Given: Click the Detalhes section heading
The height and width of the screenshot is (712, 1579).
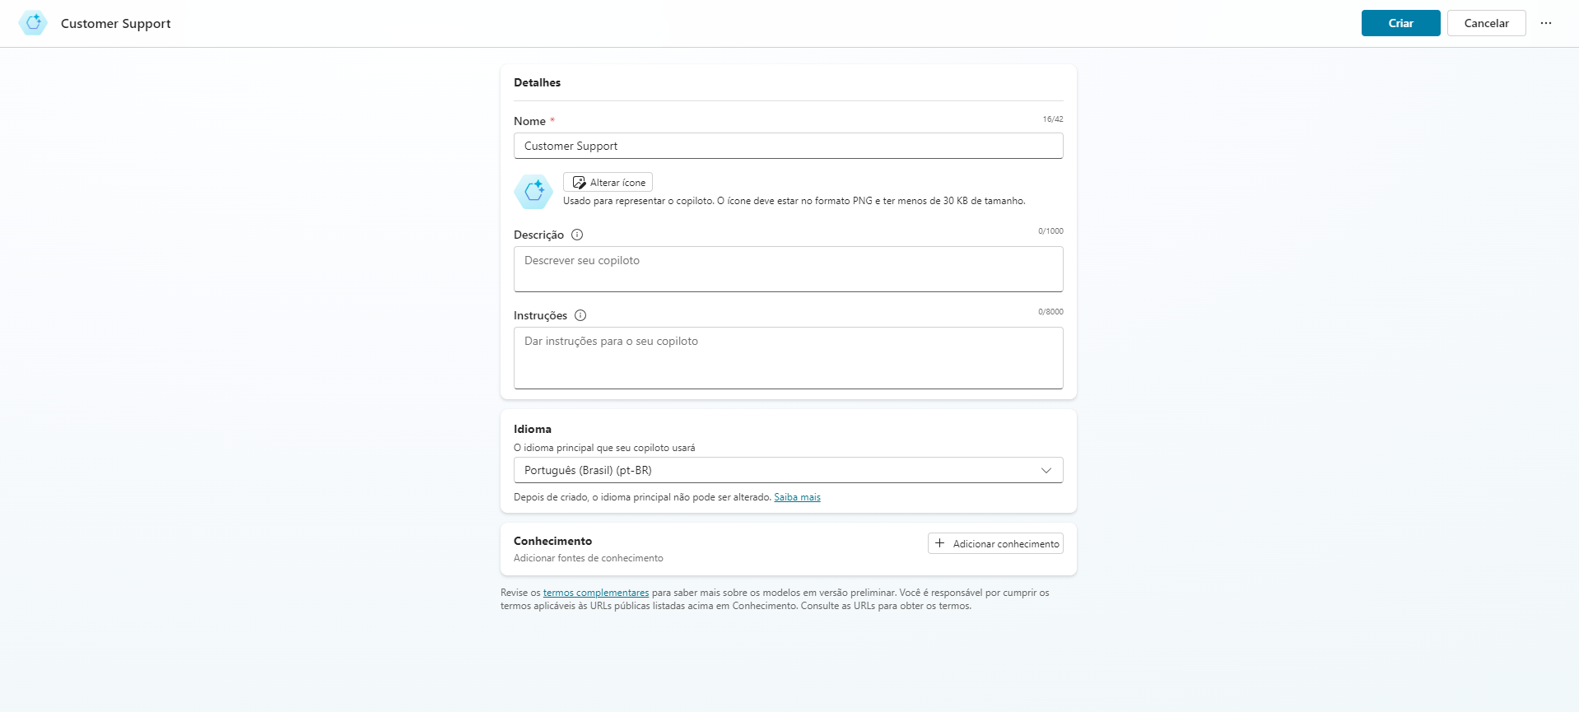Looking at the screenshot, I should (537, 82).
